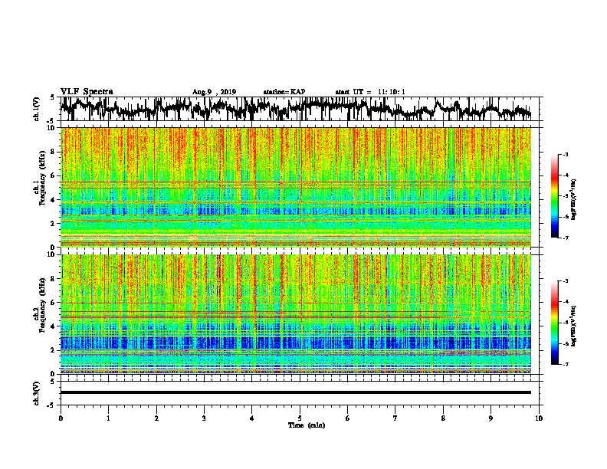Click the "VLF Spectra" plot title
The width and height of the screenshot is (607, 469).
(87, 92)
